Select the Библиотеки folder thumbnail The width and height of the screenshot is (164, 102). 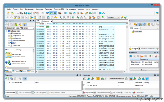point(8,55)
